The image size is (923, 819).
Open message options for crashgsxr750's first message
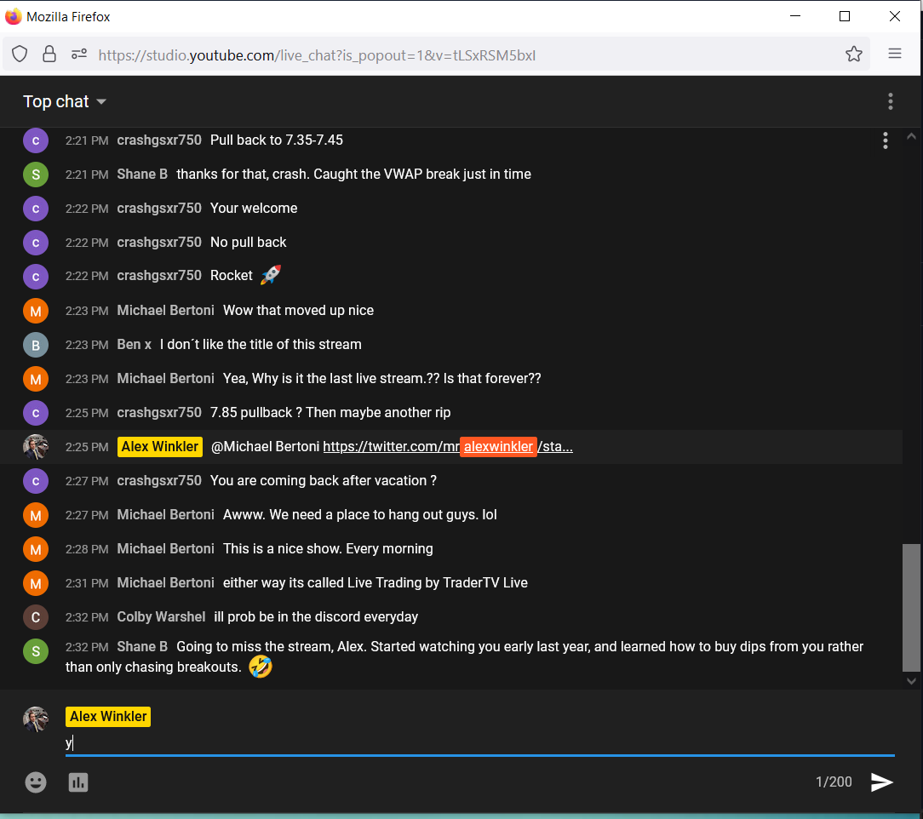(886, 140)
